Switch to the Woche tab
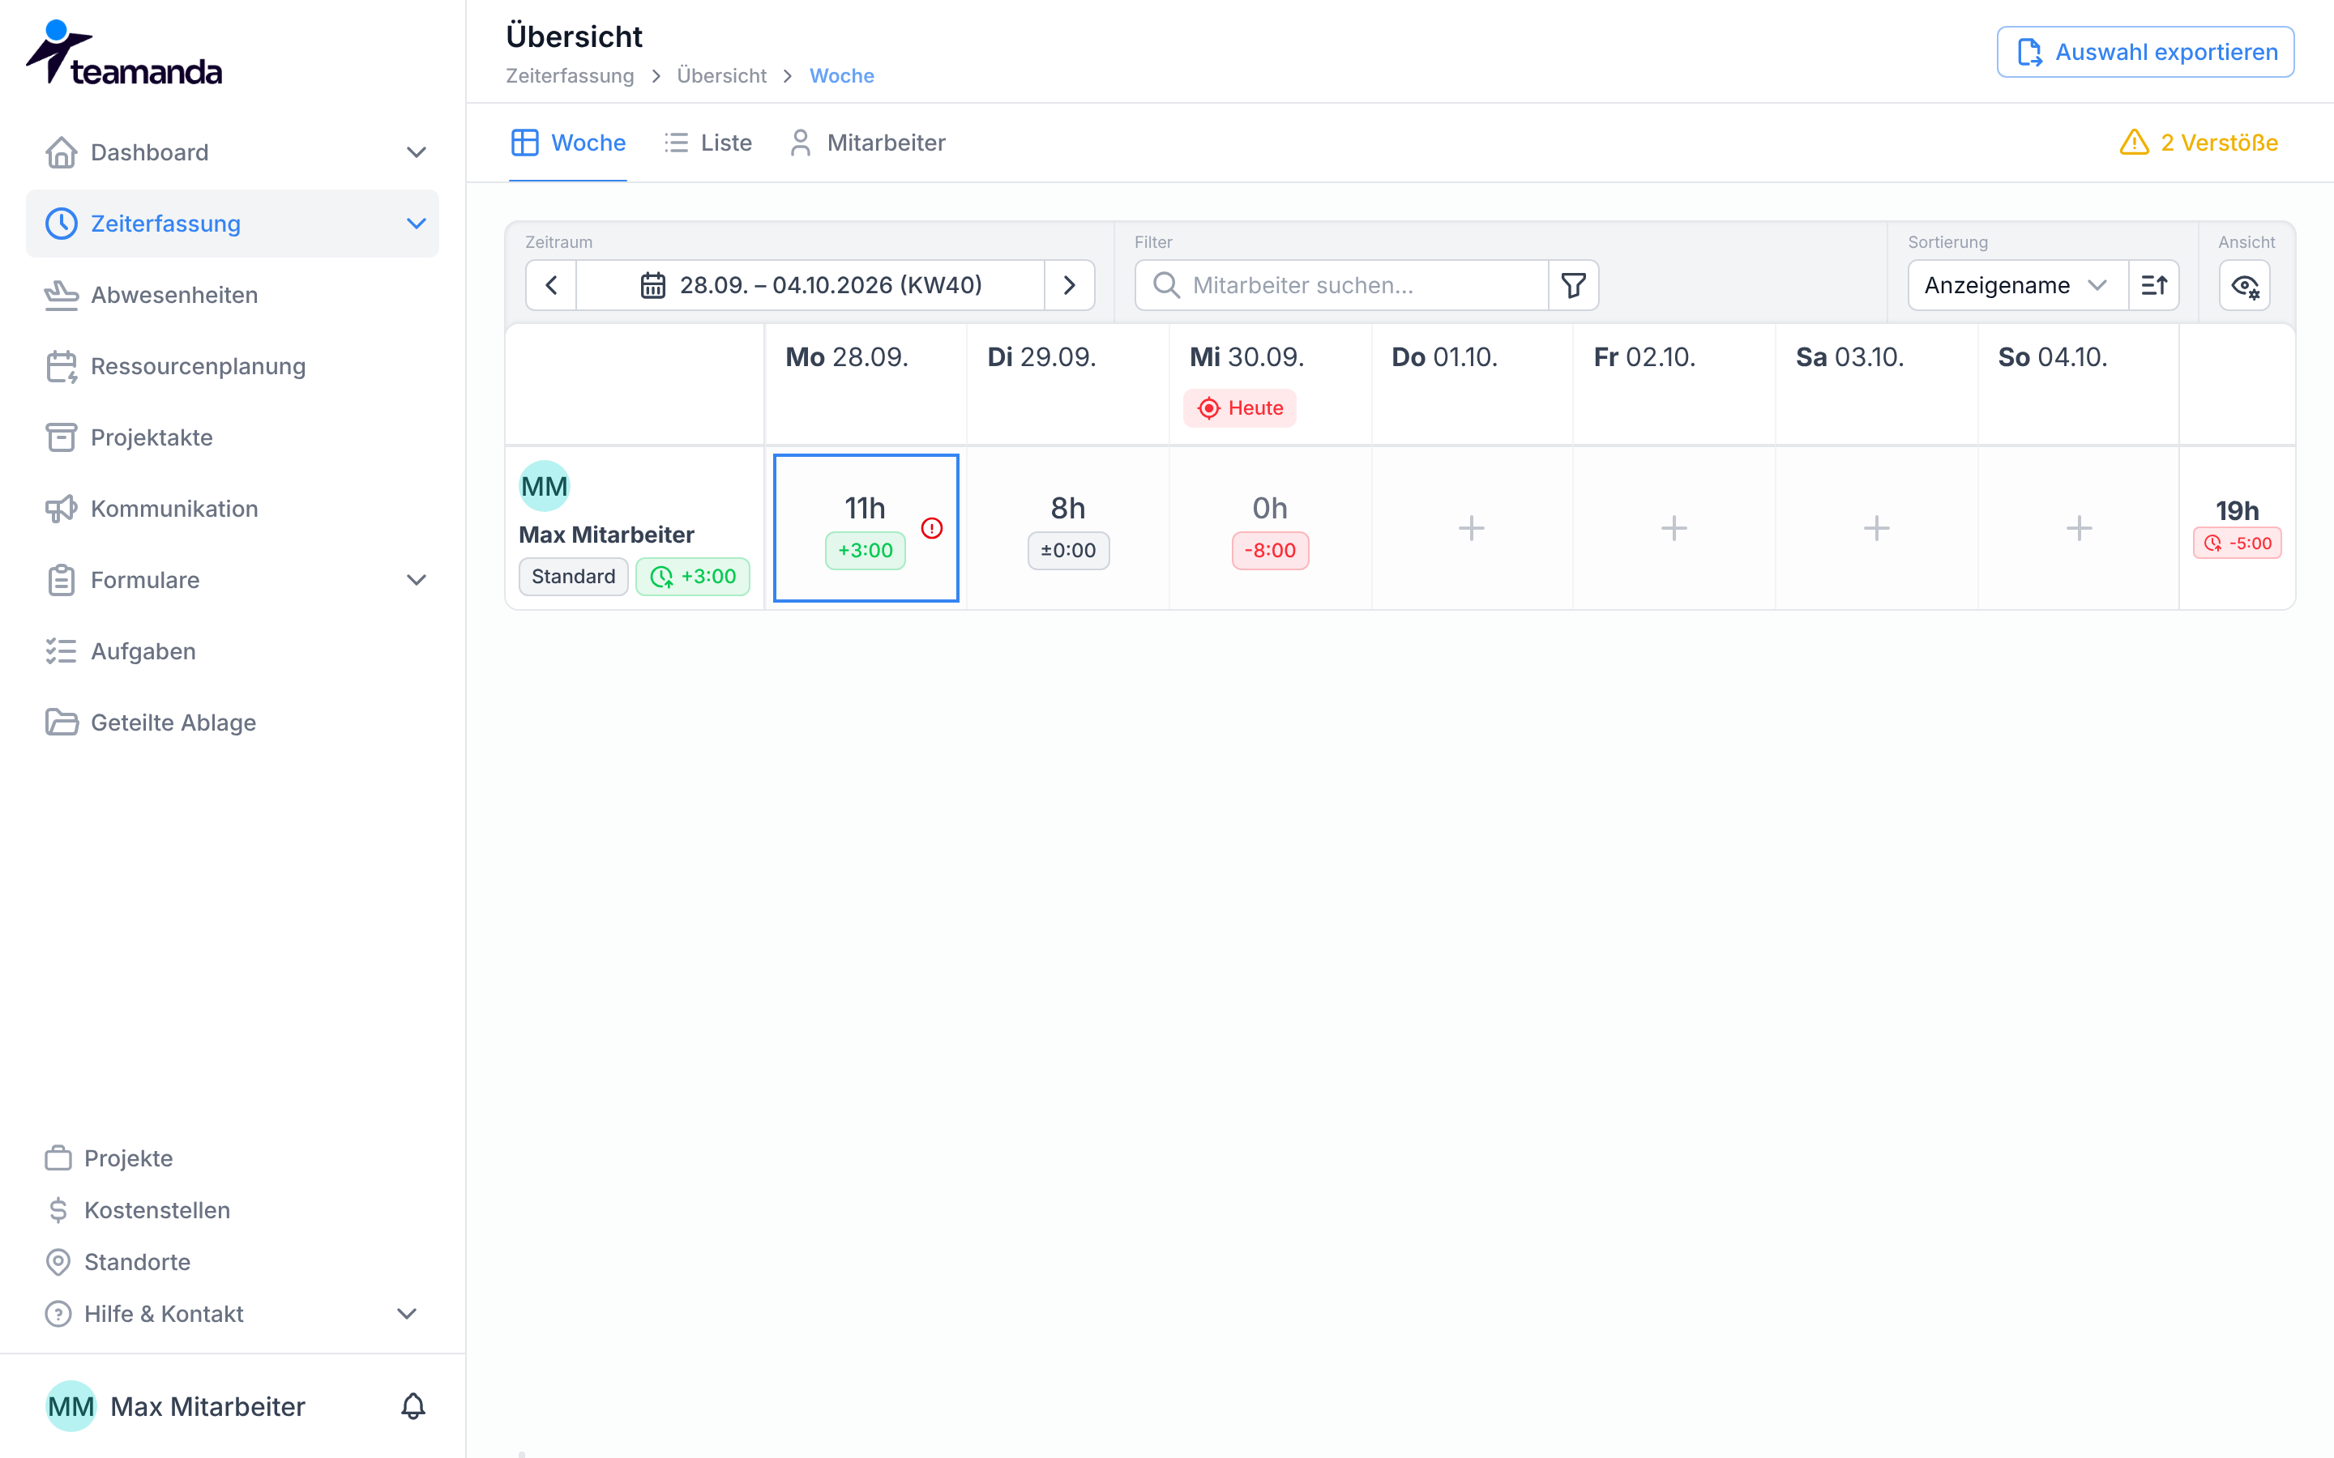The image size is (2334, 1458). point(568,143)
